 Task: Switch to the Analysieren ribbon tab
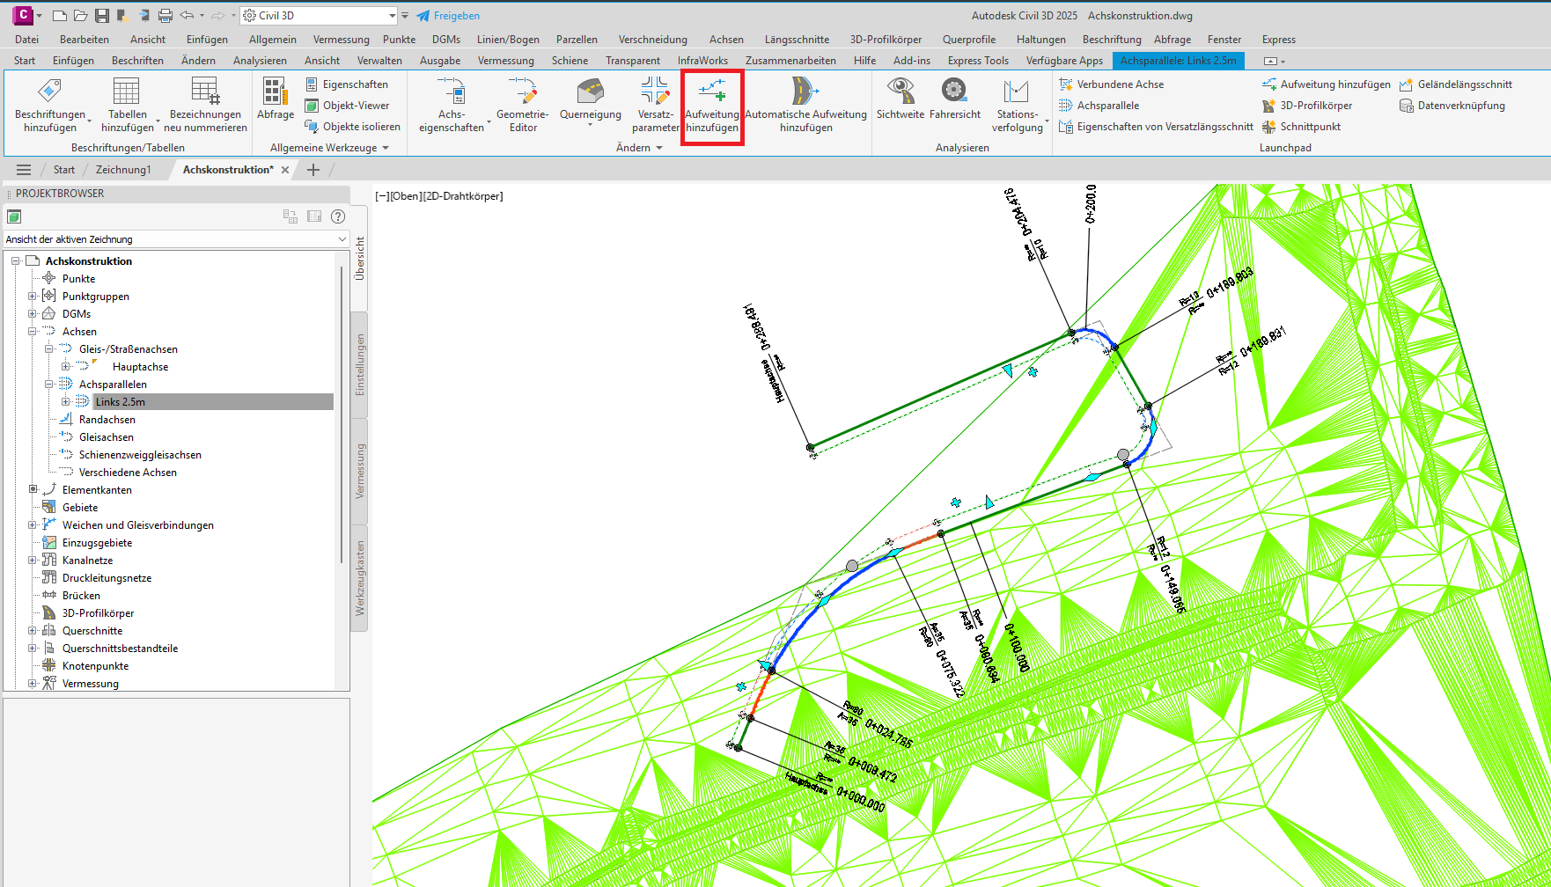pos(260,61)
